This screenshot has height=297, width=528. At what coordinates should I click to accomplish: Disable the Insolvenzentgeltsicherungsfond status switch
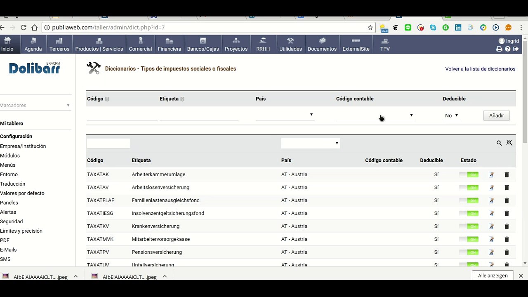coord(469,213)
